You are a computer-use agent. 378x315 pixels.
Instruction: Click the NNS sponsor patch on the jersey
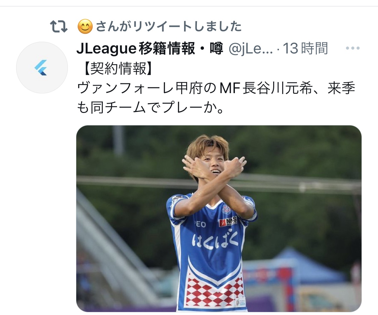[x=228, y=222]
